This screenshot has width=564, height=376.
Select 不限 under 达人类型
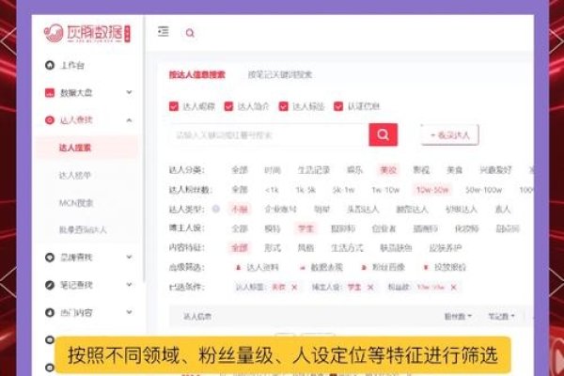[240, 209]
